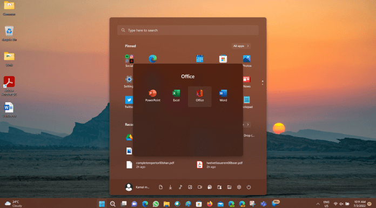The width and height of the screenshot is (376, 208).
Task: Expand the More recommended items chevron
Action: [248, 124]
